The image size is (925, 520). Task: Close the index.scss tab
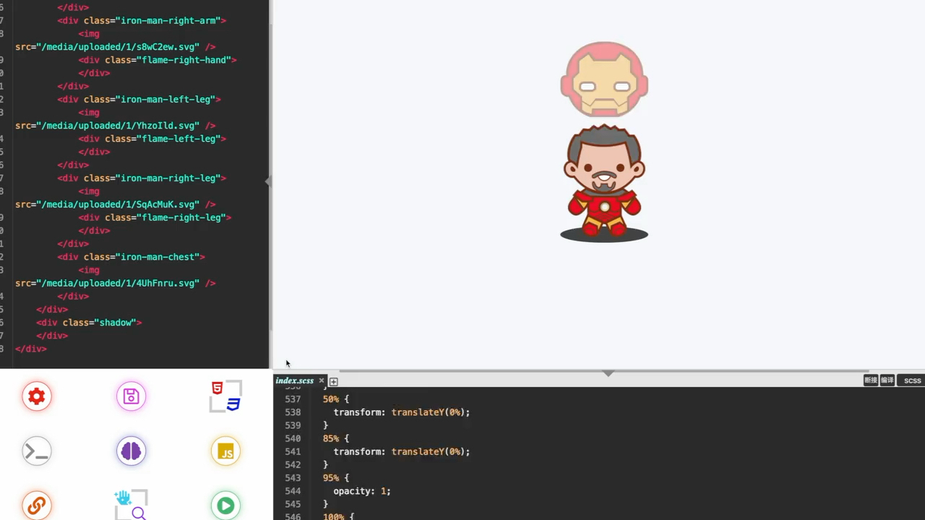click(322, 381)
